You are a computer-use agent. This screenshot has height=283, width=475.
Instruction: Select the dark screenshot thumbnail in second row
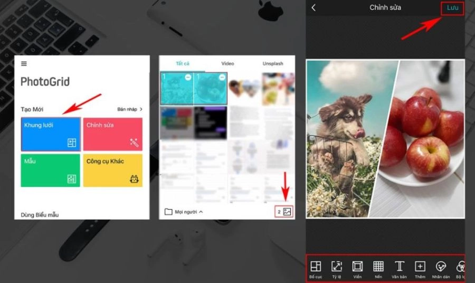211,122
